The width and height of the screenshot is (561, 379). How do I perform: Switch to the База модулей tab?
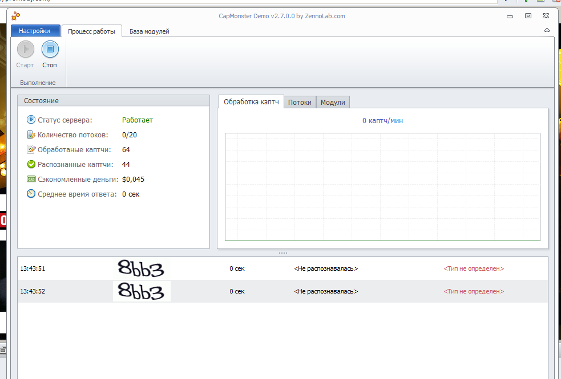149,31
